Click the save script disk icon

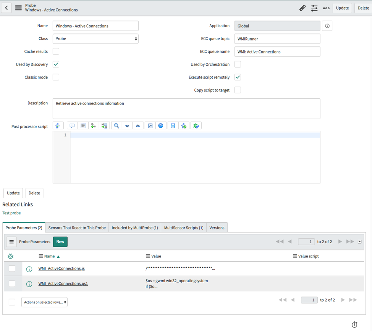coord(173,125)
